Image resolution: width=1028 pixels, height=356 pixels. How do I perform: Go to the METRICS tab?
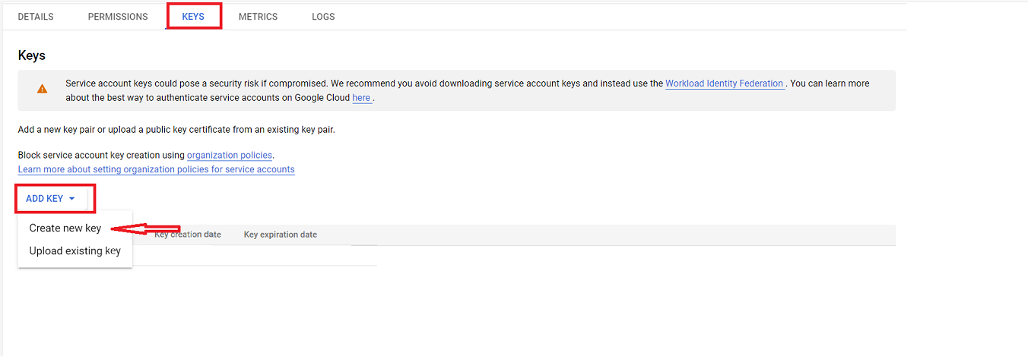click(x=258, y=17)
